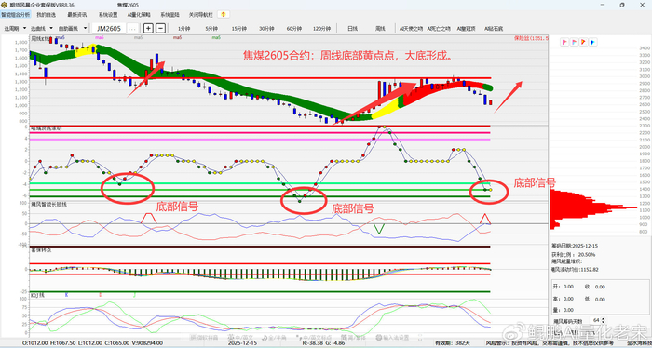The image size is (652, 348).
Task: Click the ellipsis button beside JM2605
Action: 132,28
